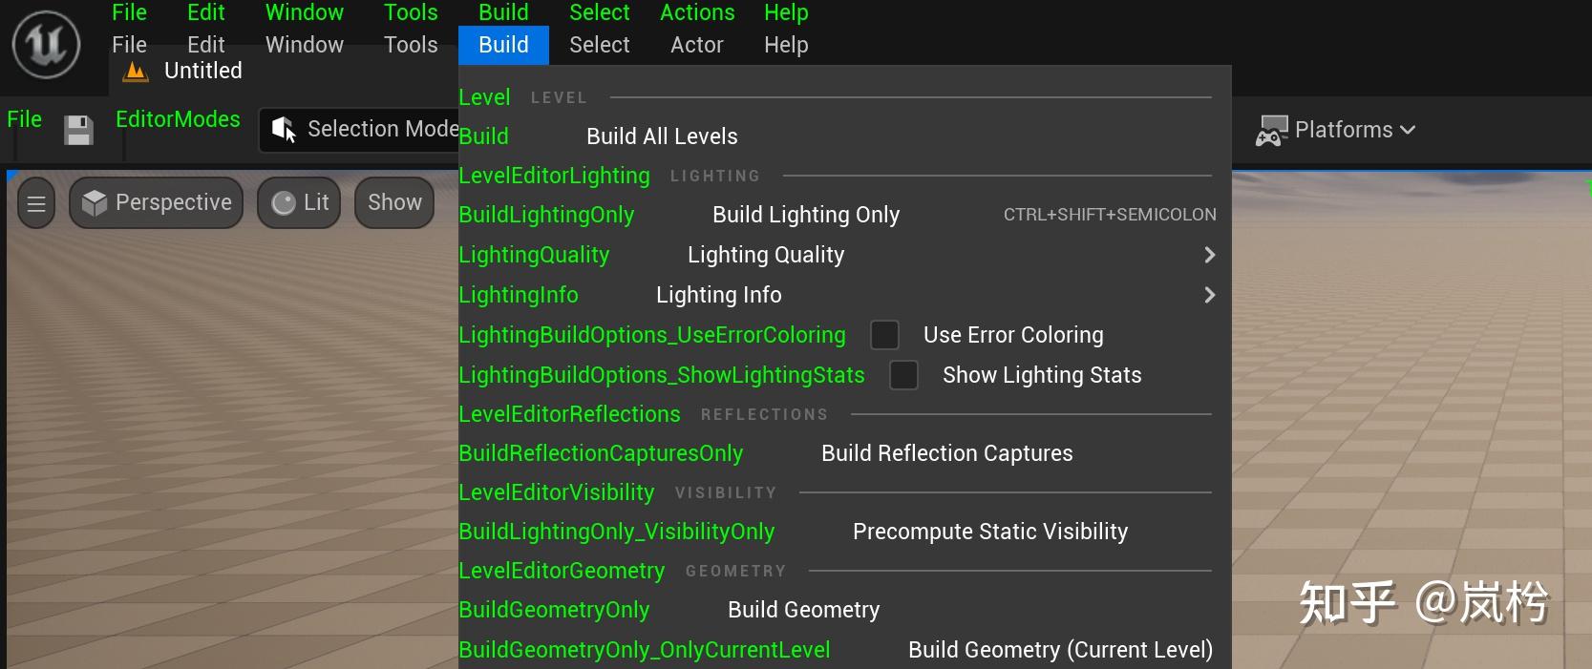Viewport: 1592px width, 669px height.
Task: Click the Untitled level tab icon
Action: (x=137, y=72)
